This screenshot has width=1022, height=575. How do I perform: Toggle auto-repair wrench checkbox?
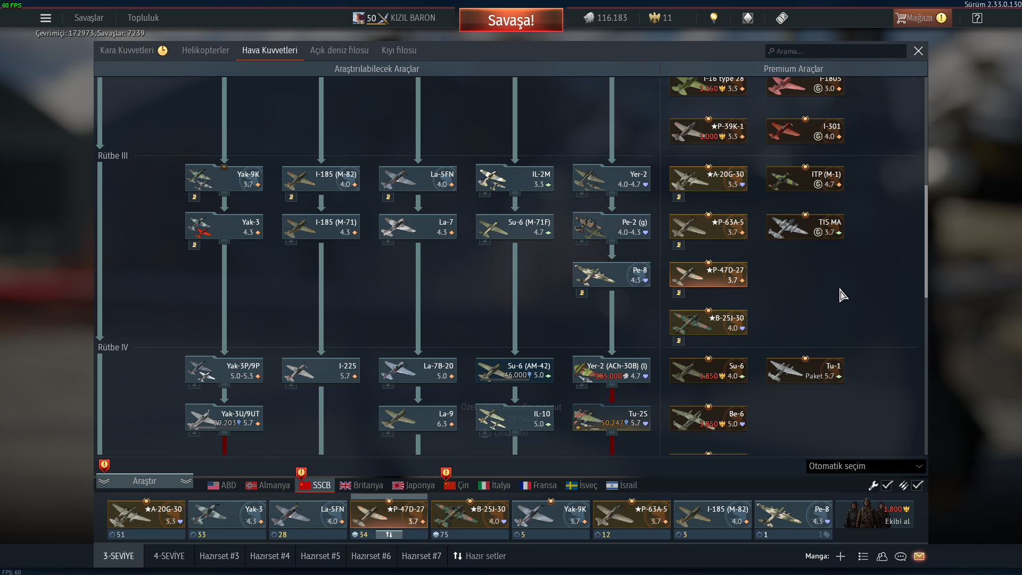coord(887,485)
